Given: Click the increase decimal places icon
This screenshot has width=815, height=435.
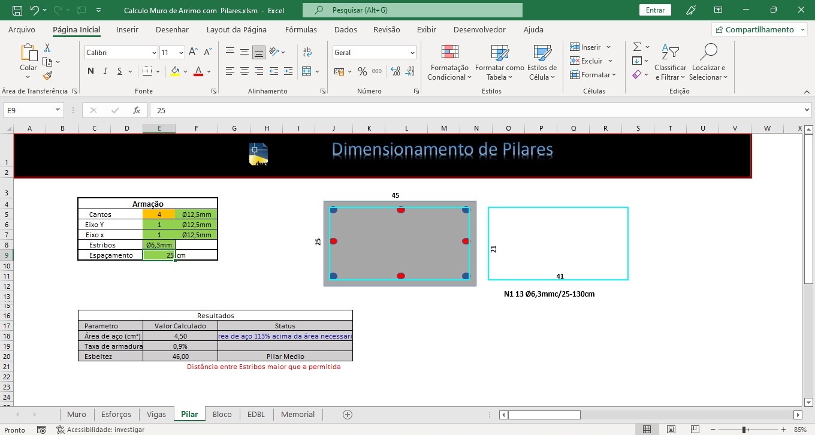Looking at the screenshot, I should (x=396, y=71).
